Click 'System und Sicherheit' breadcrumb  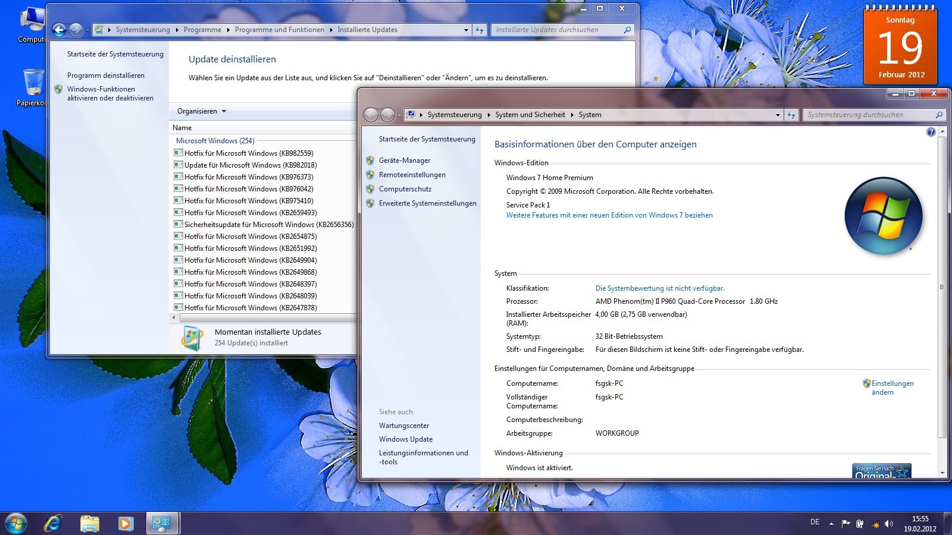tap(530, 115)
